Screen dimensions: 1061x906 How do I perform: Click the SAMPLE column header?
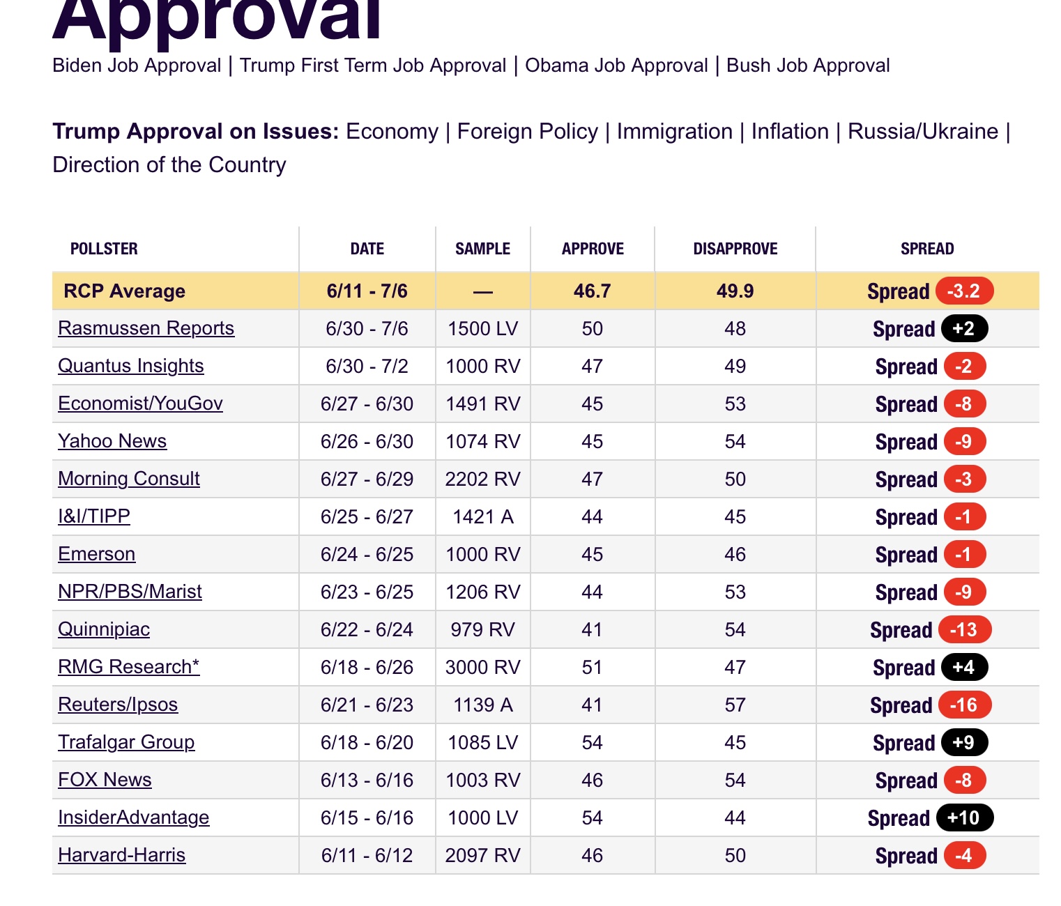[483, 249]
